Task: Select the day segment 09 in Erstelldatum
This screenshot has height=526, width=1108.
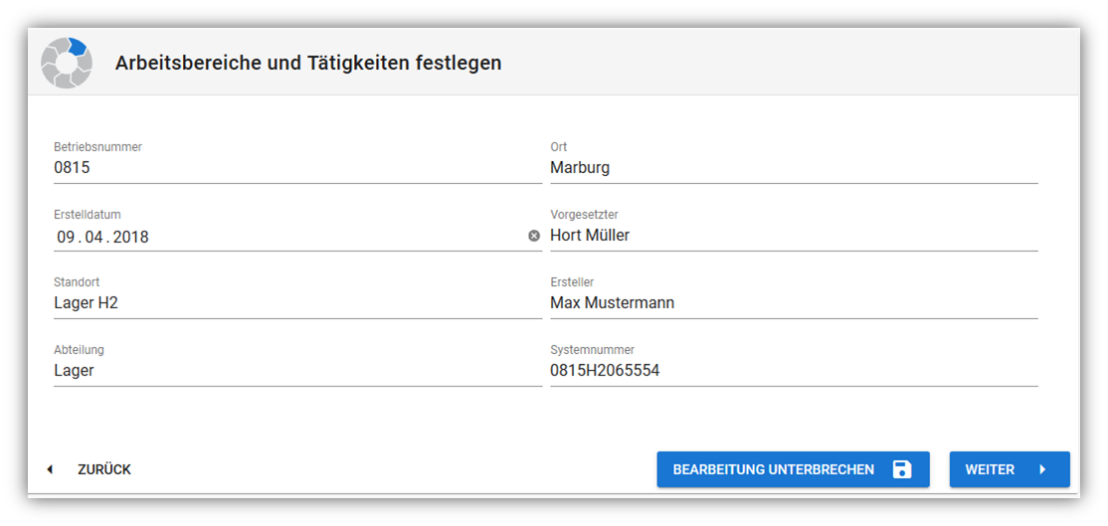Action: 67,237
